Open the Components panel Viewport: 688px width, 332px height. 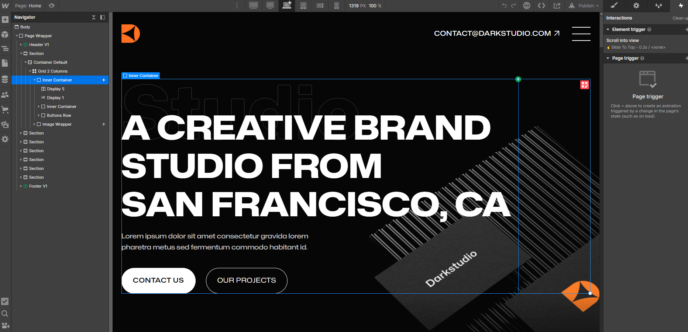pyautogui.click(x=5, y=34)
